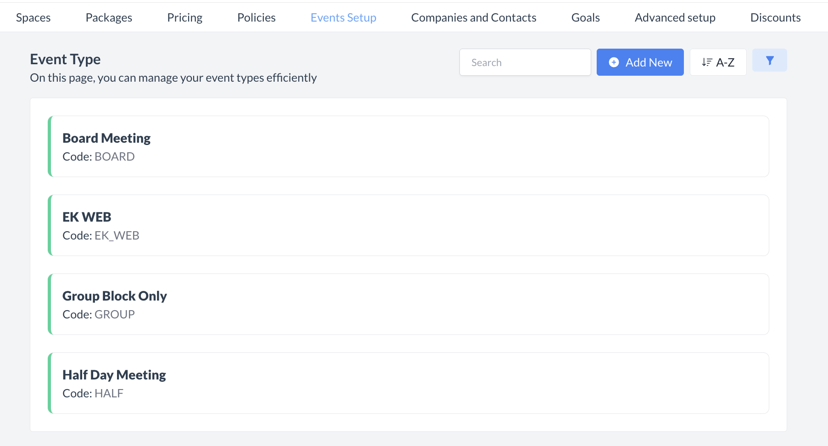Toggle the blue filter funnel icon

tap(769, 60)
